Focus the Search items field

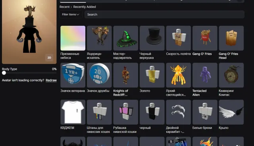point(164,14)
